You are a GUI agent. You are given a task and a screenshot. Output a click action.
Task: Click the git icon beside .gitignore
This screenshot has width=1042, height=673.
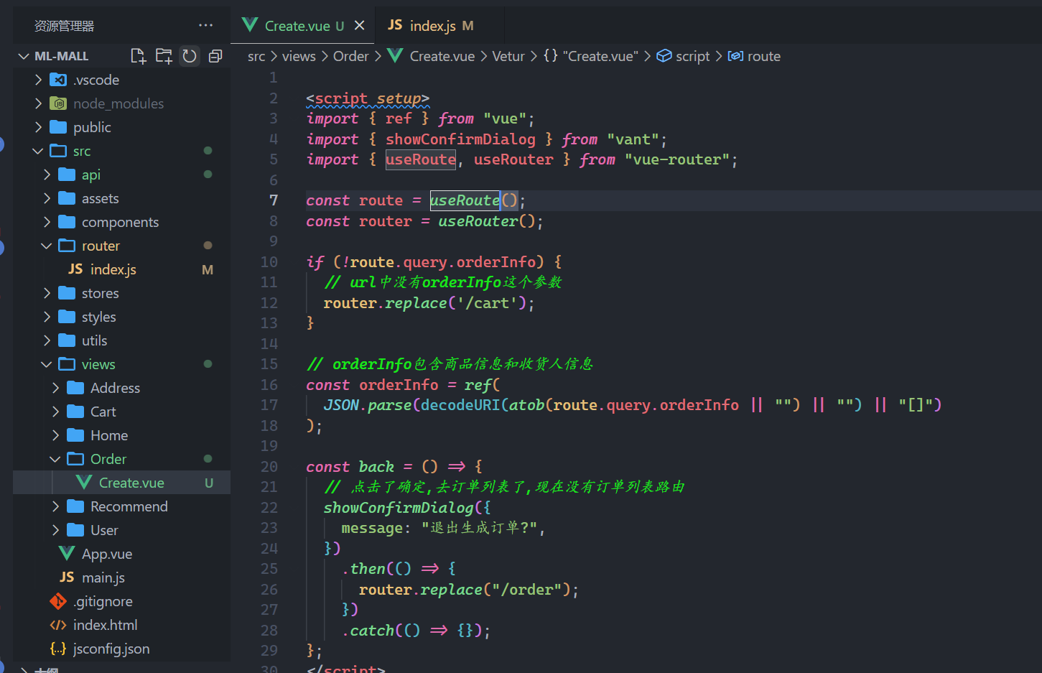[x=58, y=601]
